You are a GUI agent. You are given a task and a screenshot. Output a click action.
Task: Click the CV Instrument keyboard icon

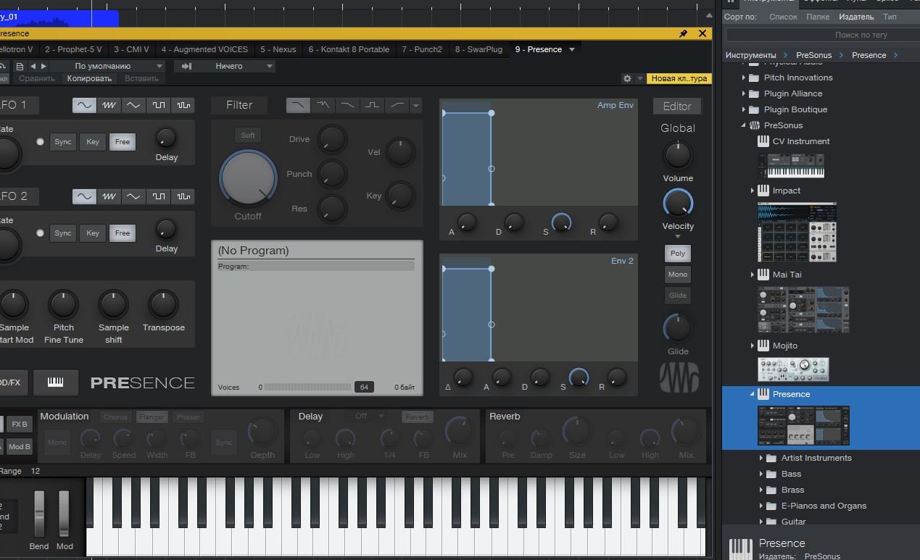point(763,141)
